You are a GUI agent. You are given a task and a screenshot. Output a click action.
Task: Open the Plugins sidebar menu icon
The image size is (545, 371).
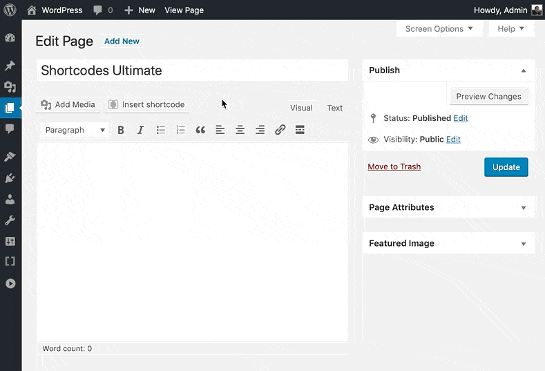(10, 178)
